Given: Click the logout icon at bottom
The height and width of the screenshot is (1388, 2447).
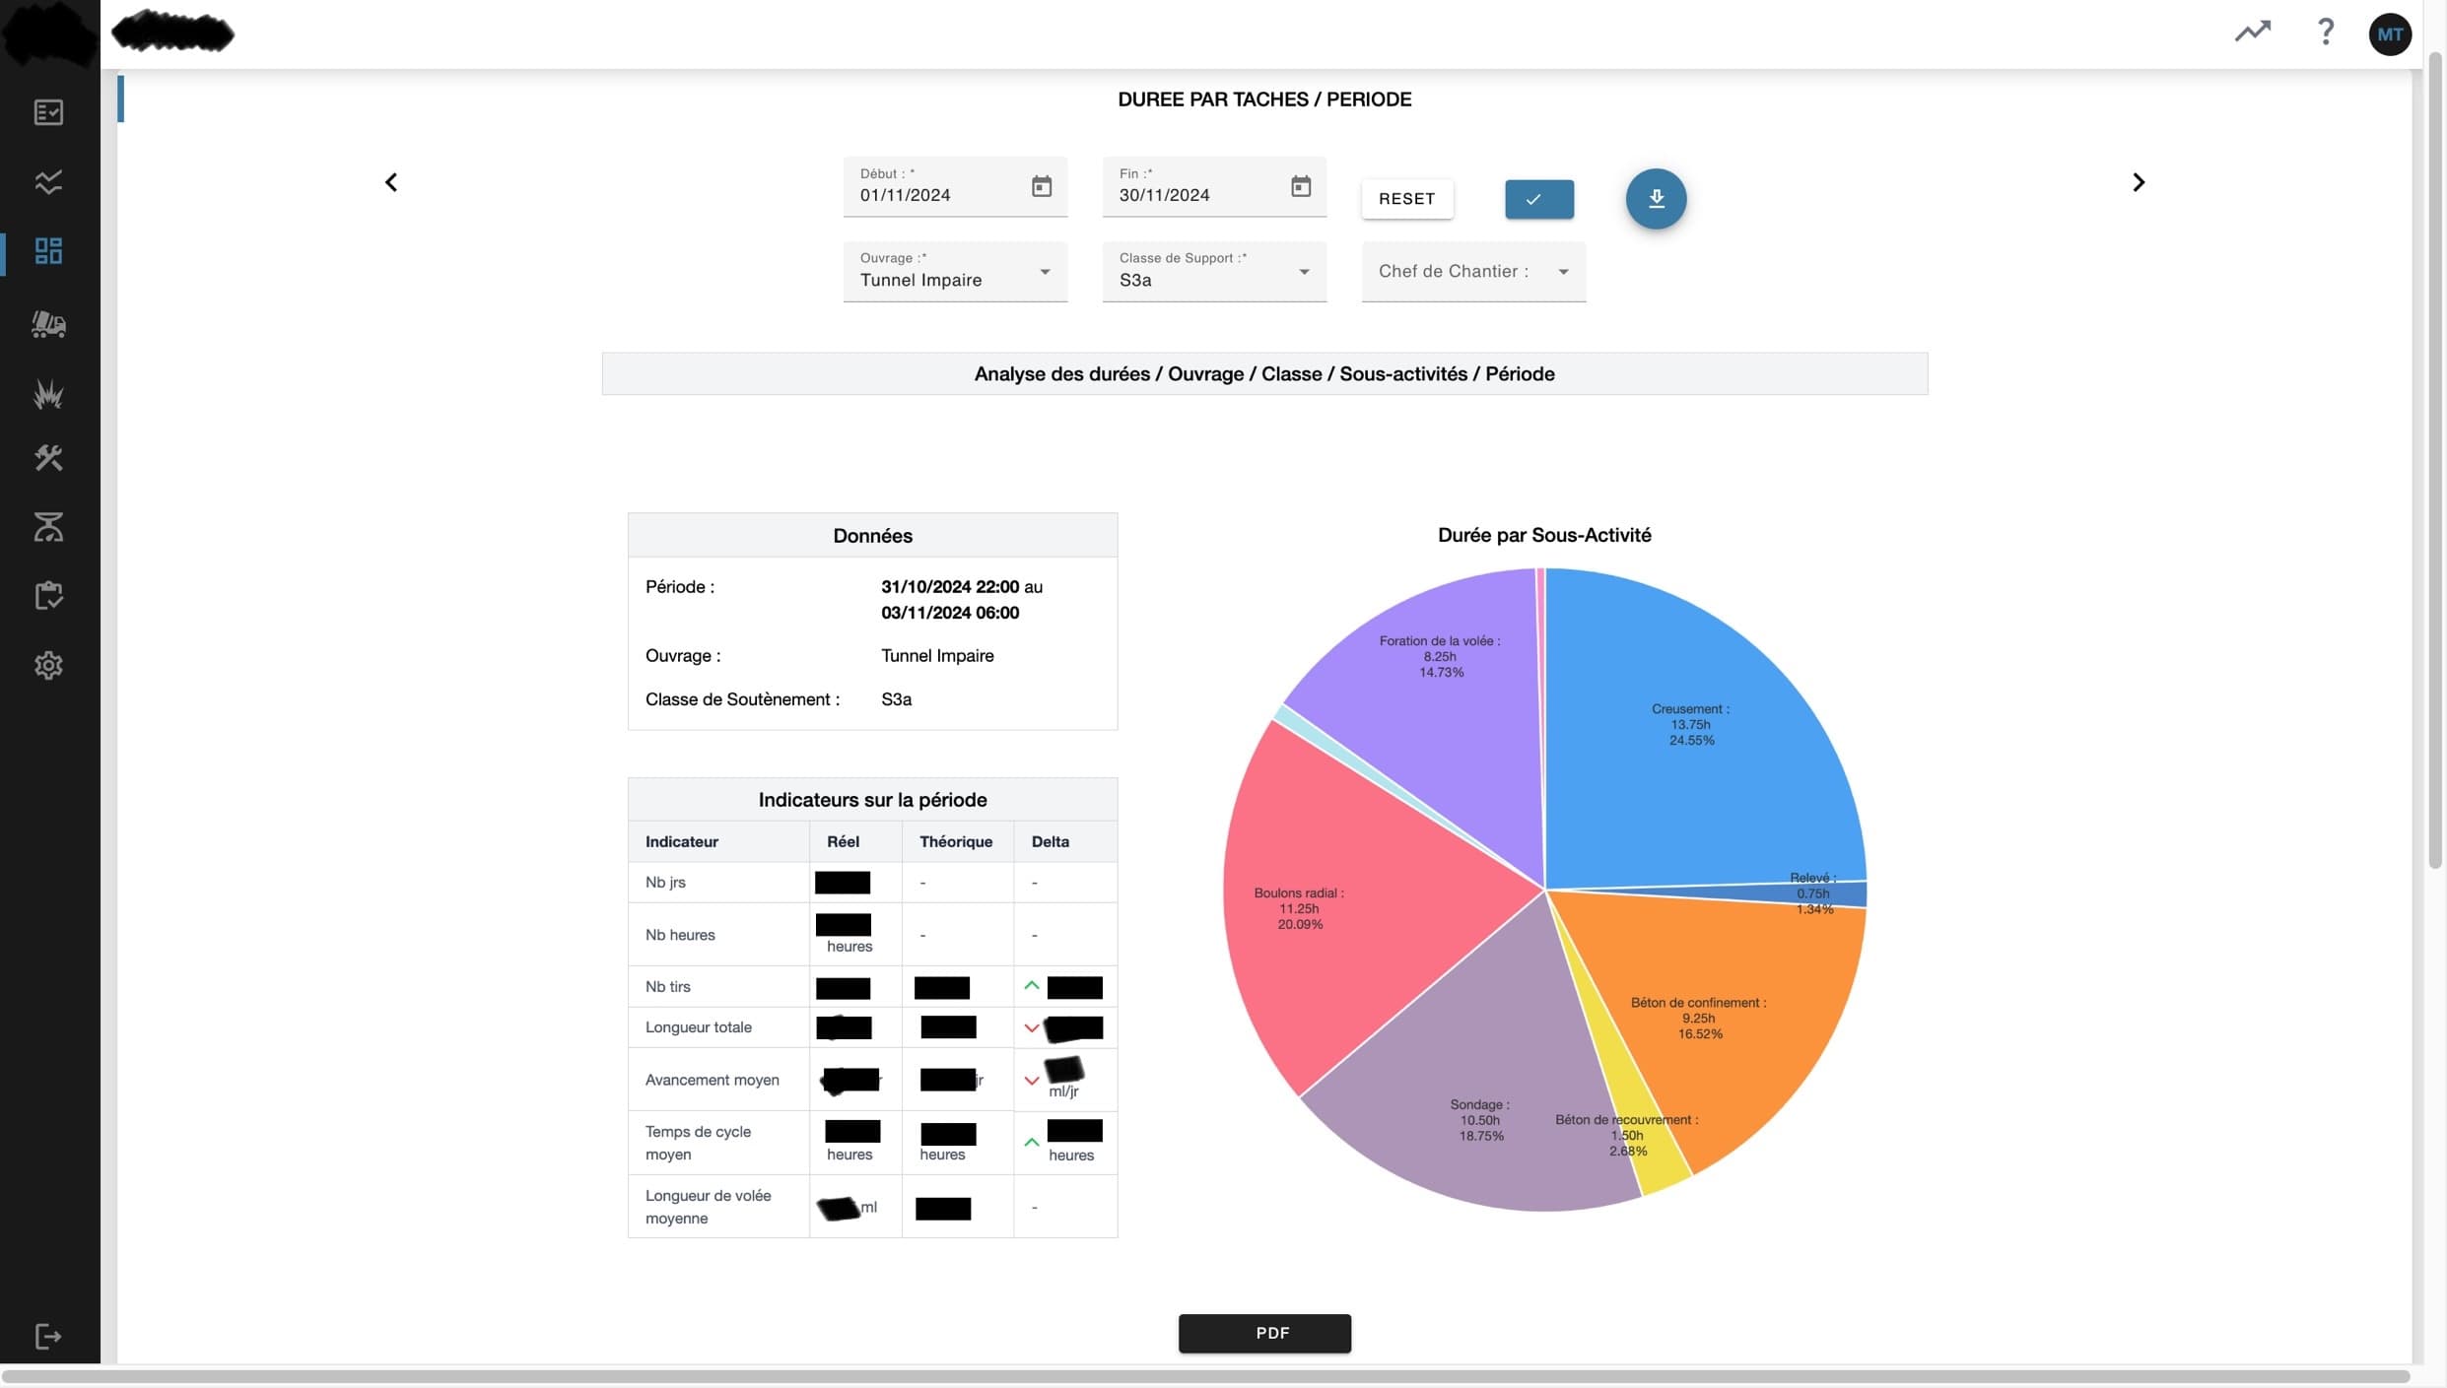Looking at the screenshot, I should (48, 1337).
